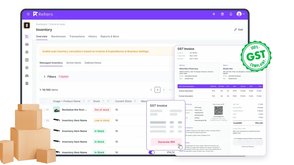
Task: Switch to the History tab
Action: coord(93,36)
